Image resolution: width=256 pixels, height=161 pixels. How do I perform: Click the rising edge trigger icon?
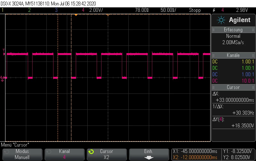coord(214,10)
